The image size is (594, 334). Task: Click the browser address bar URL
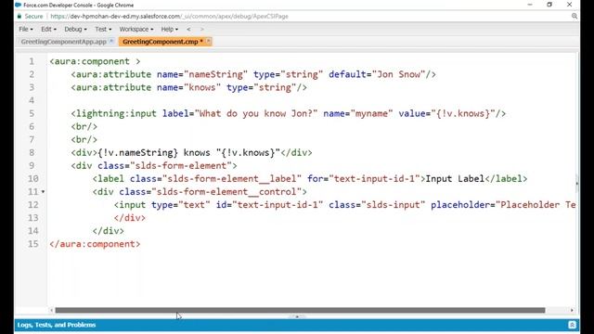click(x=169, y=17)
